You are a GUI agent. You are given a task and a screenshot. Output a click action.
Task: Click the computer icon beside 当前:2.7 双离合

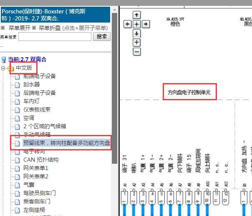(x=3, y=60)
